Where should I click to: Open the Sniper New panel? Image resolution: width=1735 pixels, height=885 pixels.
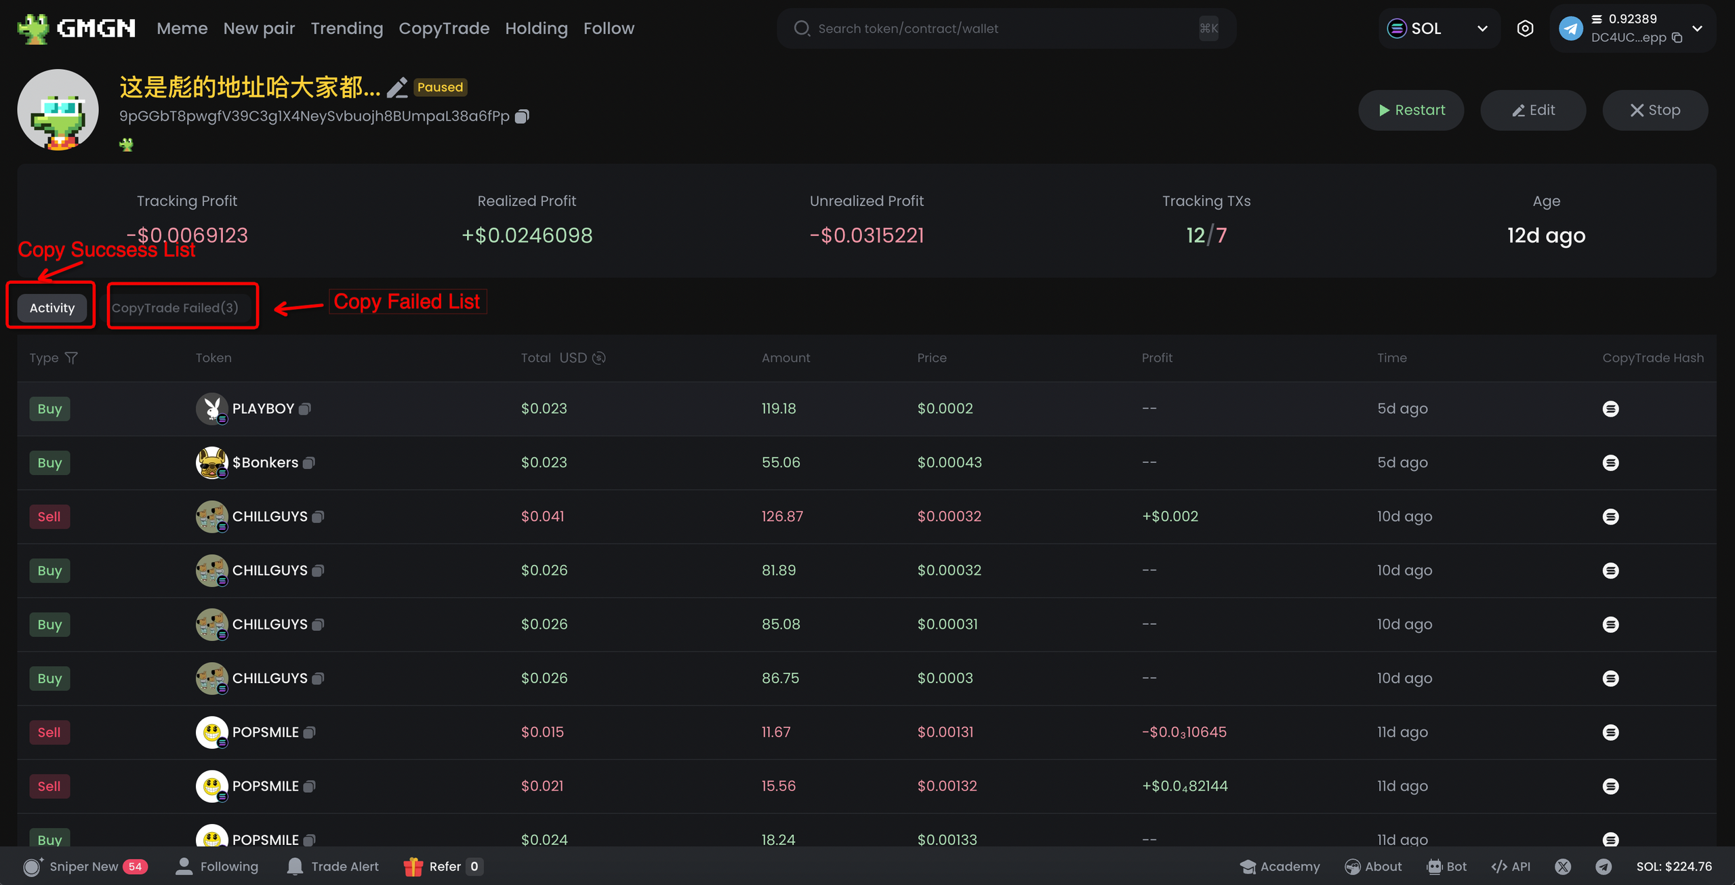(85, 867)
